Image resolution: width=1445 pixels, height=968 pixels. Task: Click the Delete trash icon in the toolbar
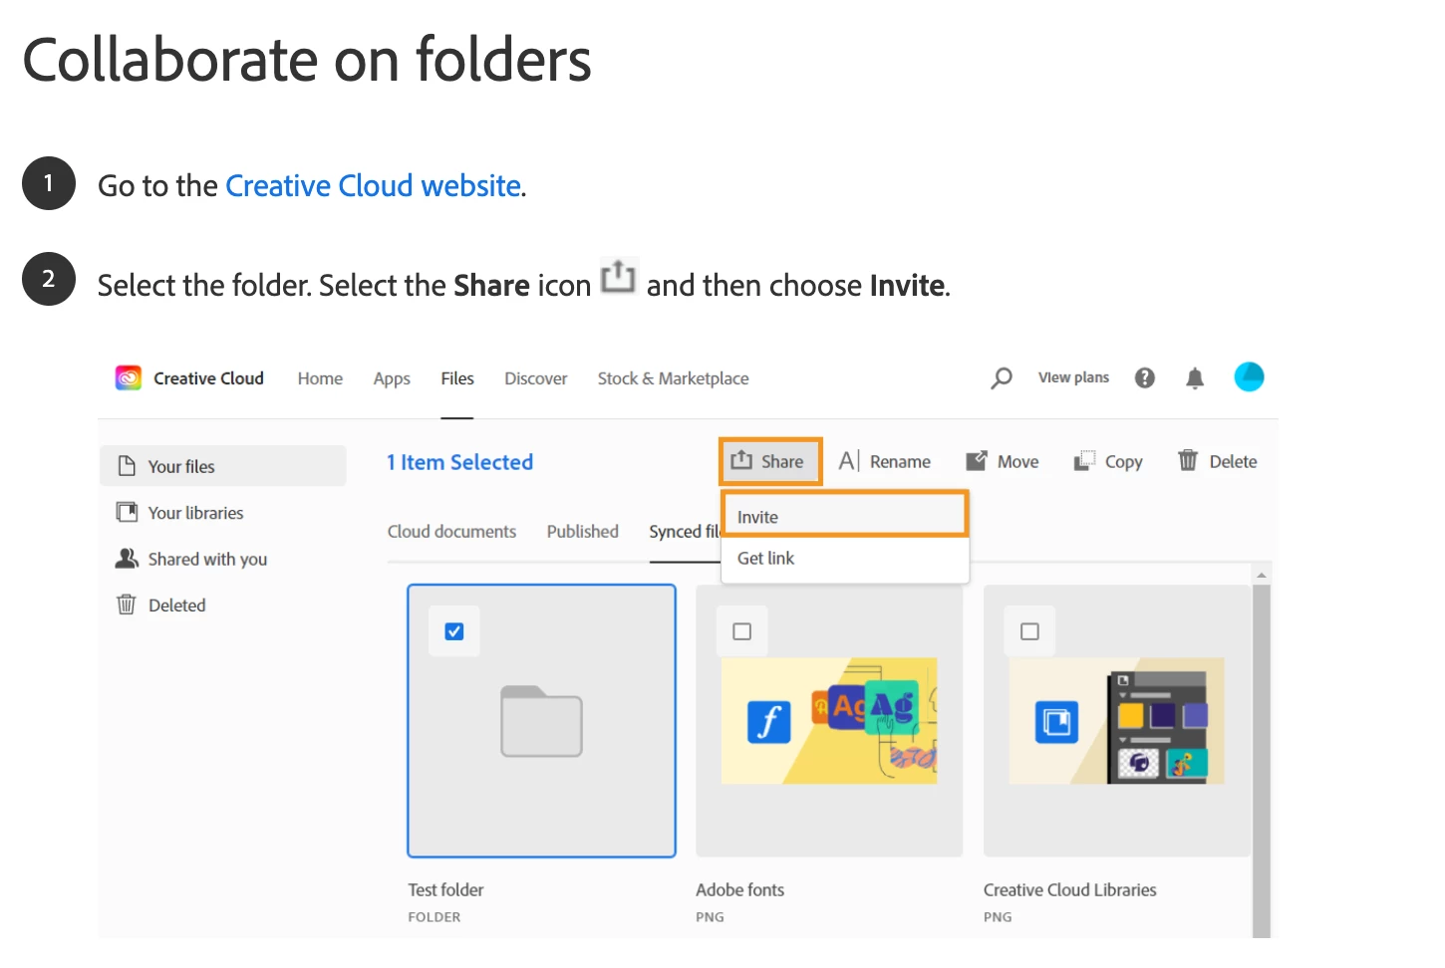(1188, 460)
